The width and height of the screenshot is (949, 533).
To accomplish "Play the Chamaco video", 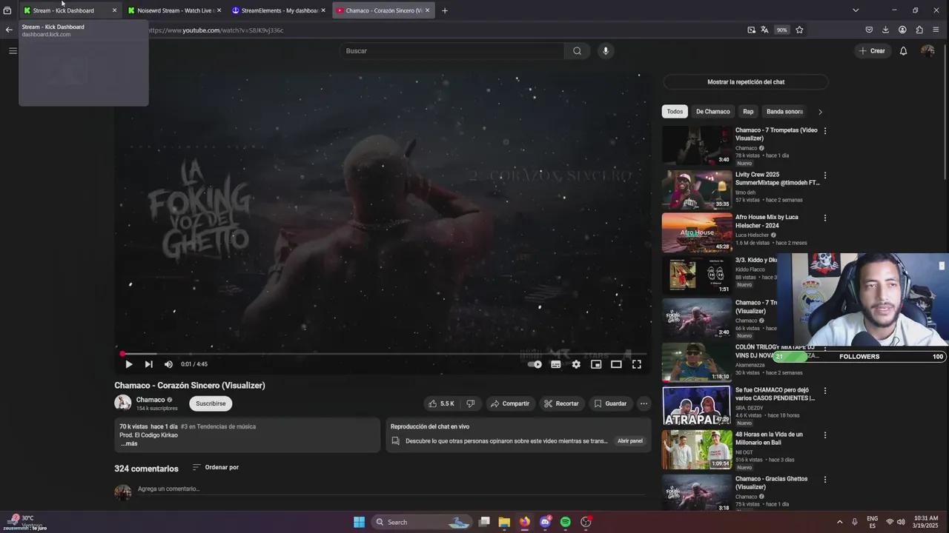I will click(x=128, y=364).
